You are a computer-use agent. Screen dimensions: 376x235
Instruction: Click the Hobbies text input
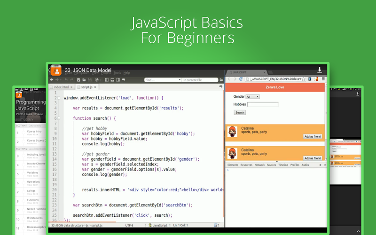pyautogui.click(x=263, y=104)
